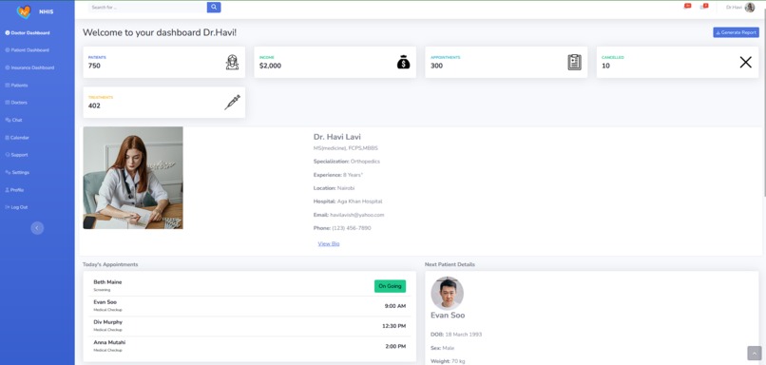The height and width of the screenshot is (365, 766).
Task: Click the On Going status button
Action: (390, 286)
